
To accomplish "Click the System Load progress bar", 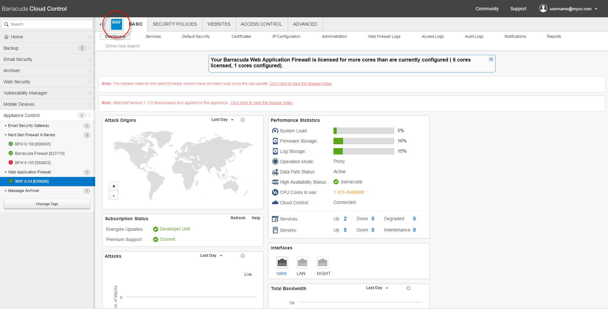I will pyautogui.click(x=364, y=131).
